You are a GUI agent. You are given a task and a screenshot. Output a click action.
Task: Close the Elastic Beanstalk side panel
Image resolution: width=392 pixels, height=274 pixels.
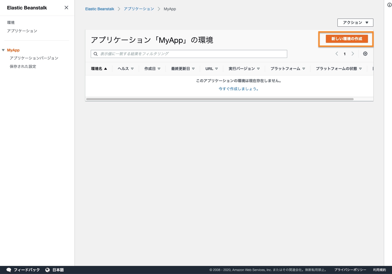[x=66, y=8]
